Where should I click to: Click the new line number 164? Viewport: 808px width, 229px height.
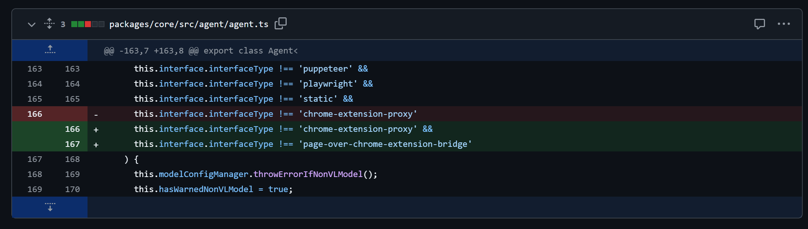pyautogui.click(x=72, y=84)
